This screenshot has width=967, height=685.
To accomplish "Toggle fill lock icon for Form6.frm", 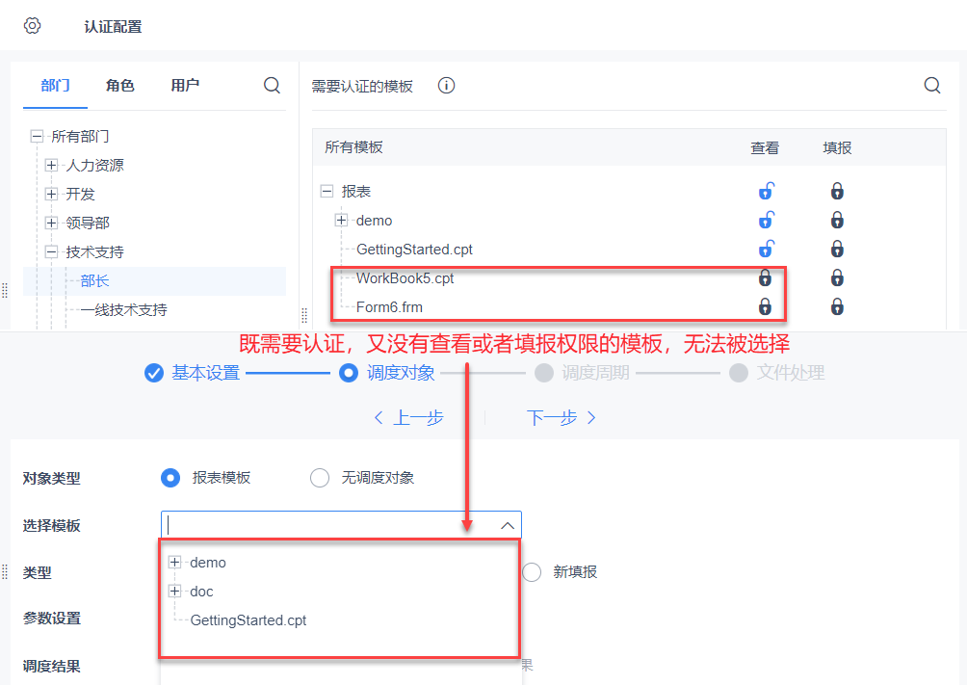I will click(837, 306).
